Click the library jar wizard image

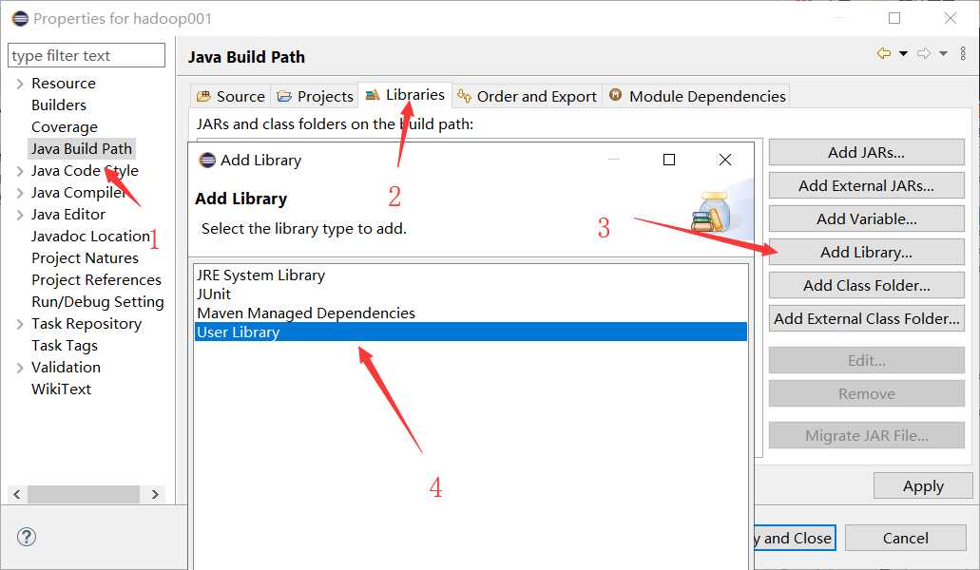point(713,212)
